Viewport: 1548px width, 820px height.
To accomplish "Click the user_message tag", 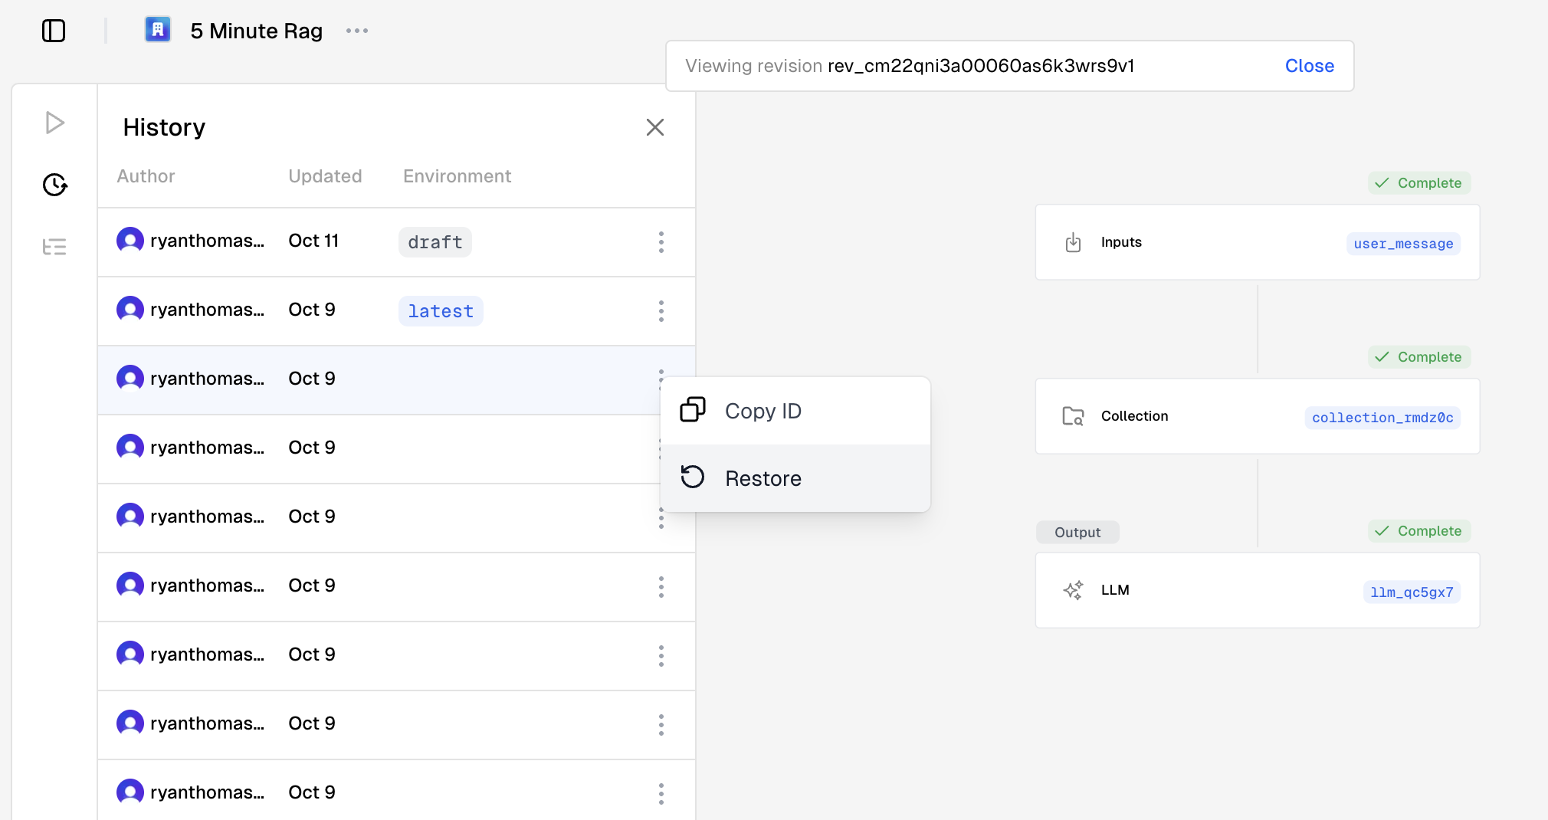I will (x=1402, y=244).
